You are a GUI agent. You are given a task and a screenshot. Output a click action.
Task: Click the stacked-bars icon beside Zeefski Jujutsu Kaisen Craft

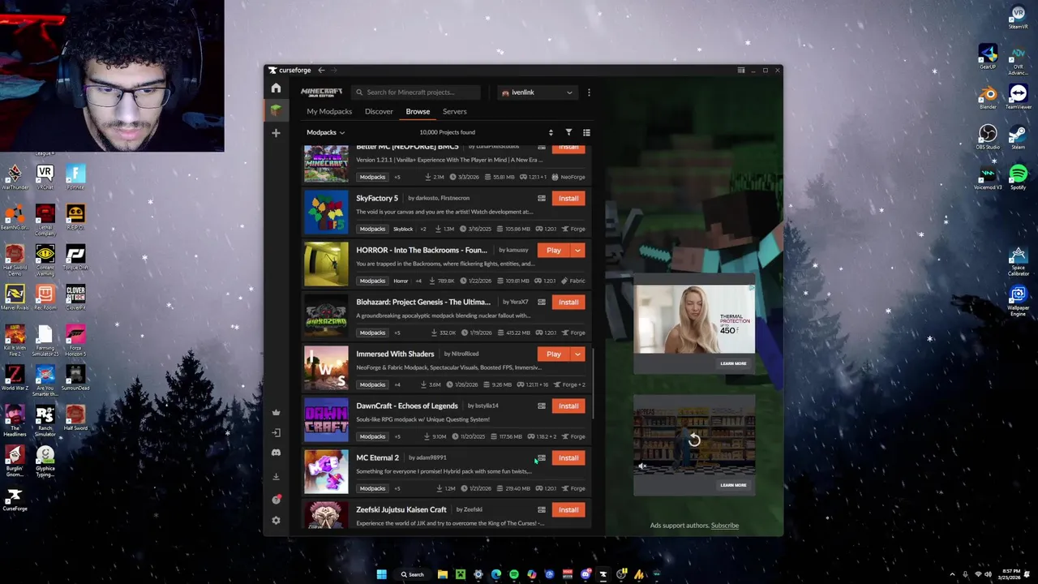click(x=541, y=509)
